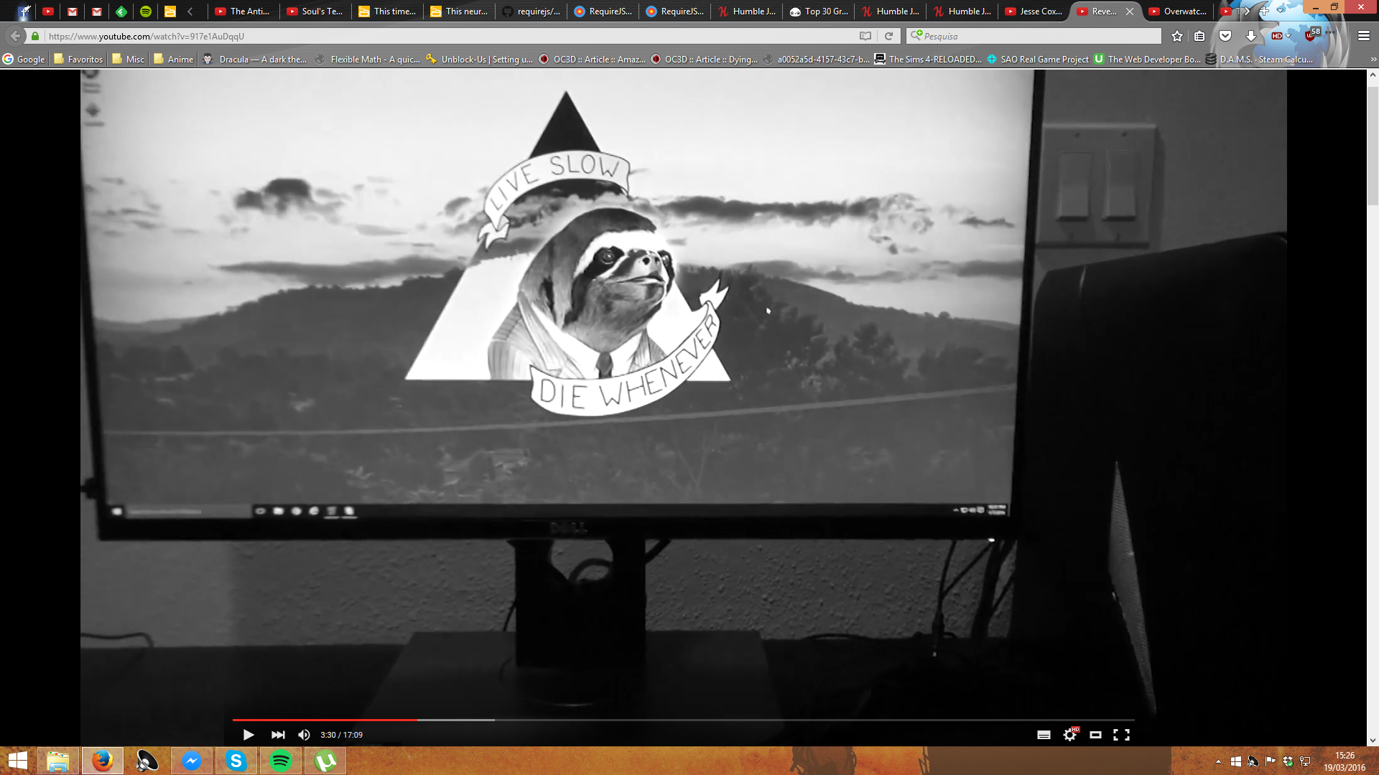Image resolution: width=1379 pixels, height=775 pixels.
Task: Play the YouTube video
Action: point(249,735)
